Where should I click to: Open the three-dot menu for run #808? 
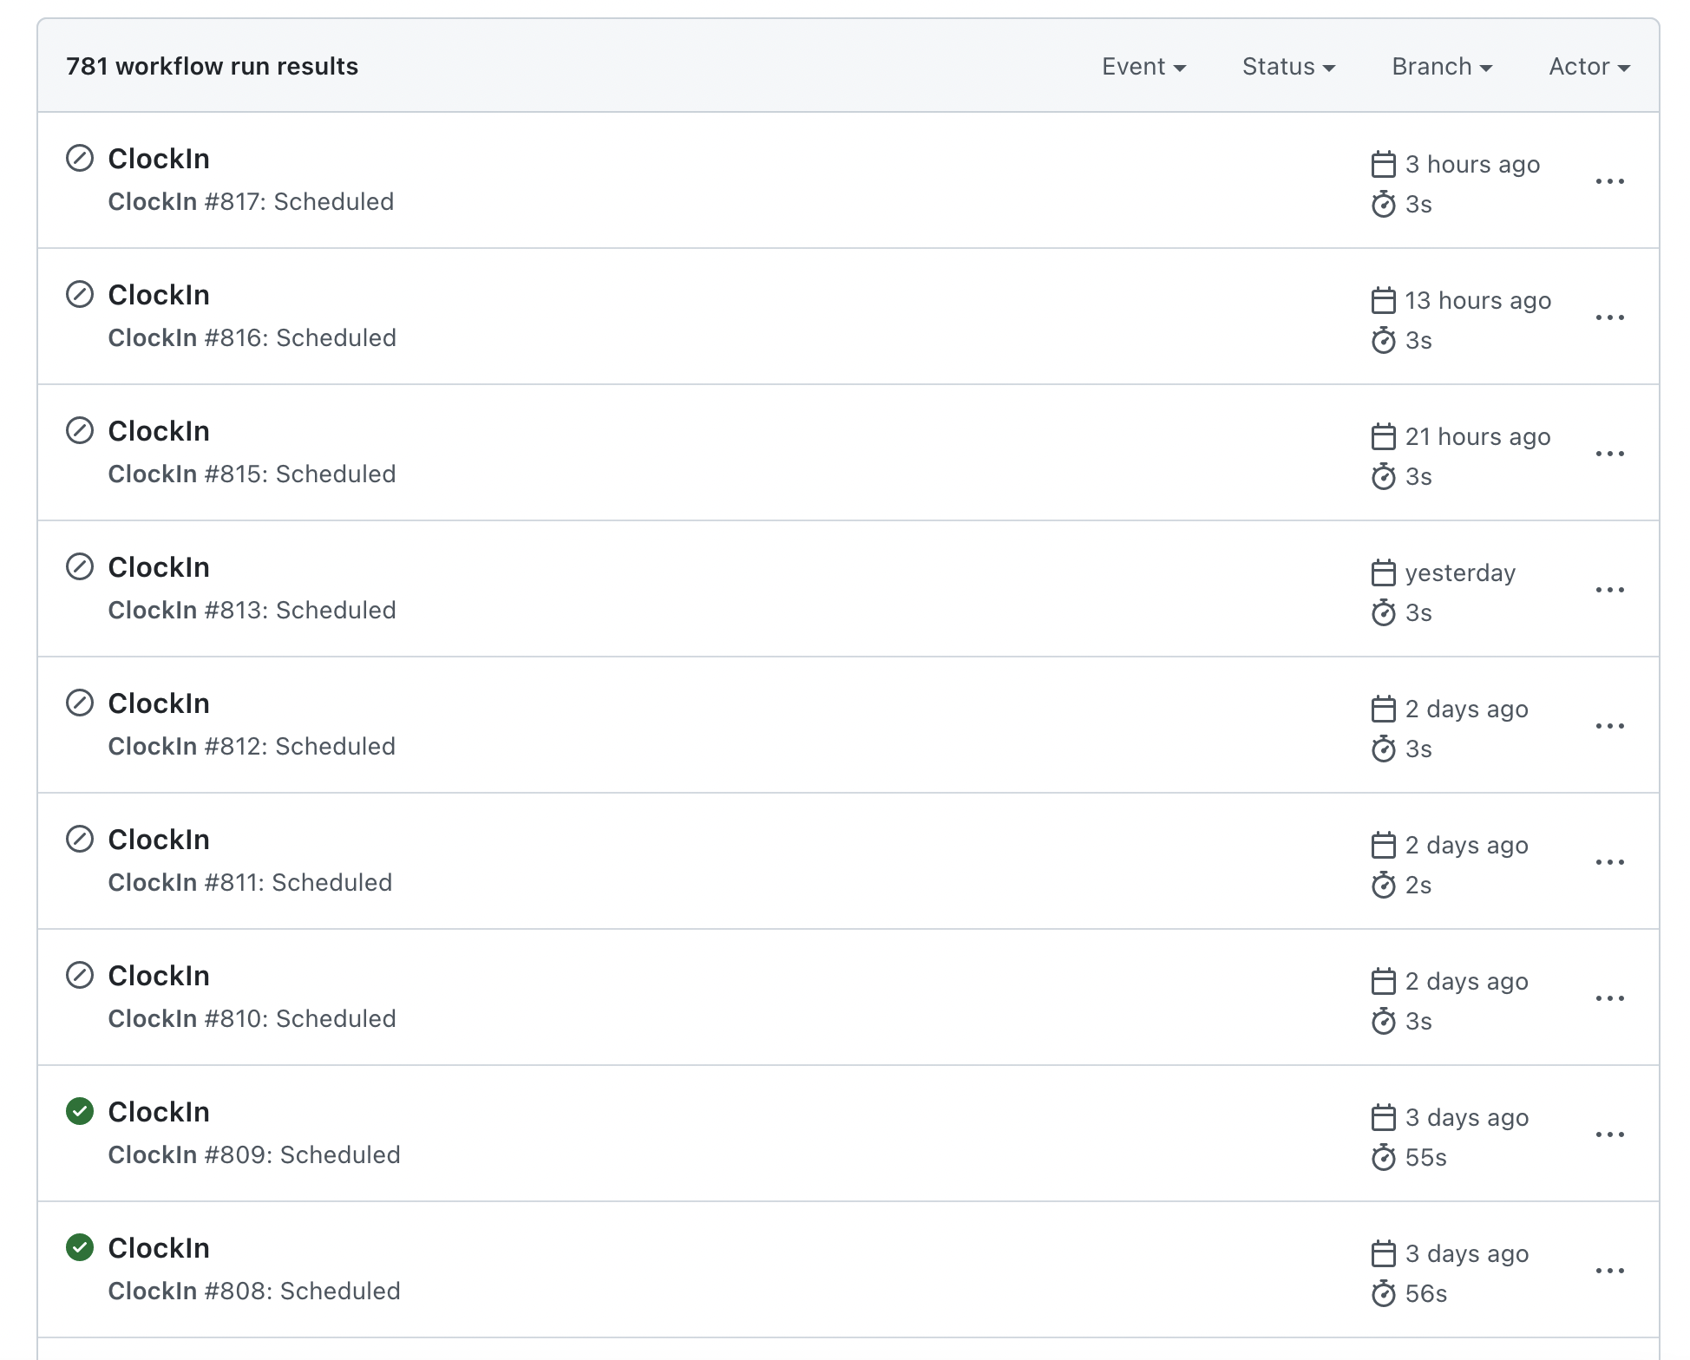point(1610,1271)
